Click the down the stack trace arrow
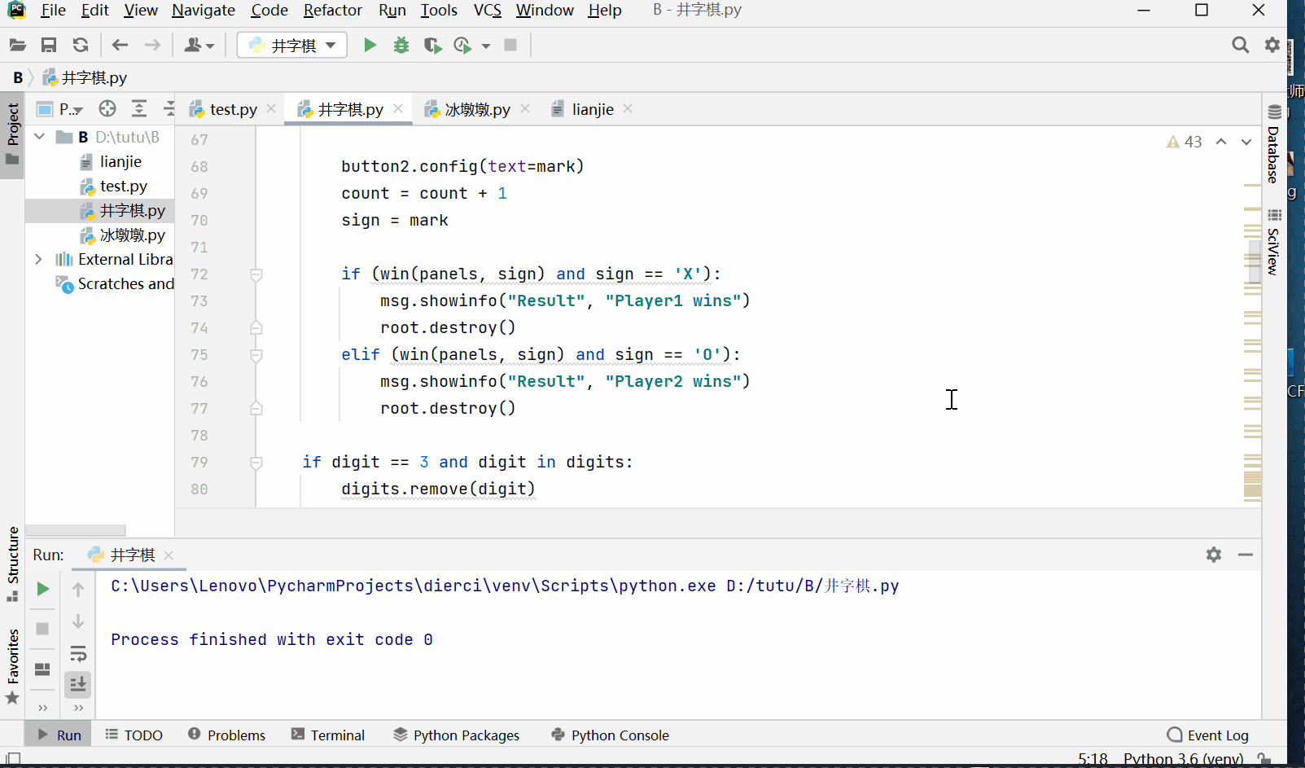1305x768 pixels. 78,622
